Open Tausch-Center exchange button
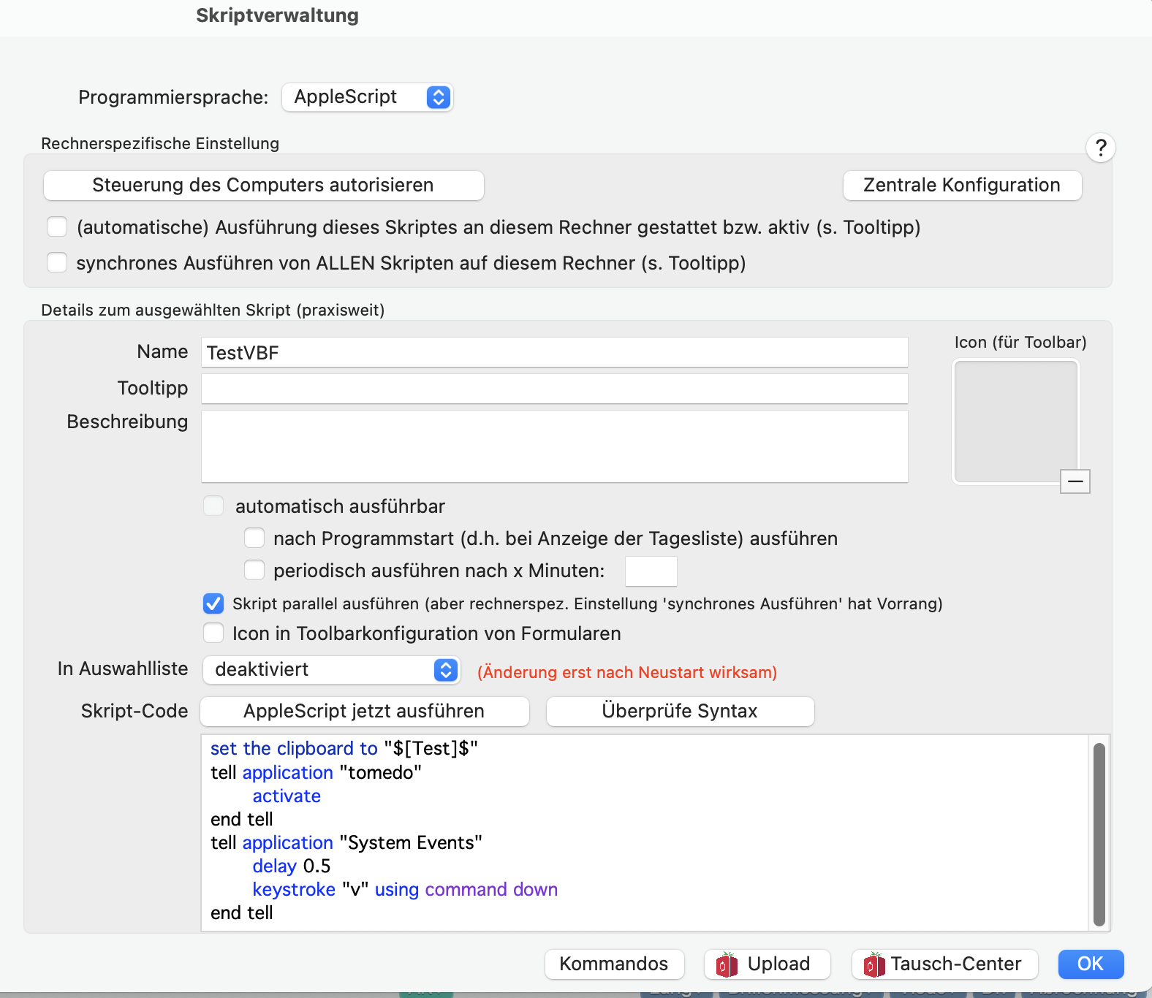 pyautogui.click(x=944, y=964)
